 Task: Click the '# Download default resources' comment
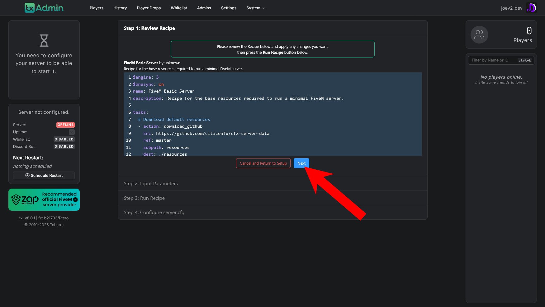click(174, 119)
